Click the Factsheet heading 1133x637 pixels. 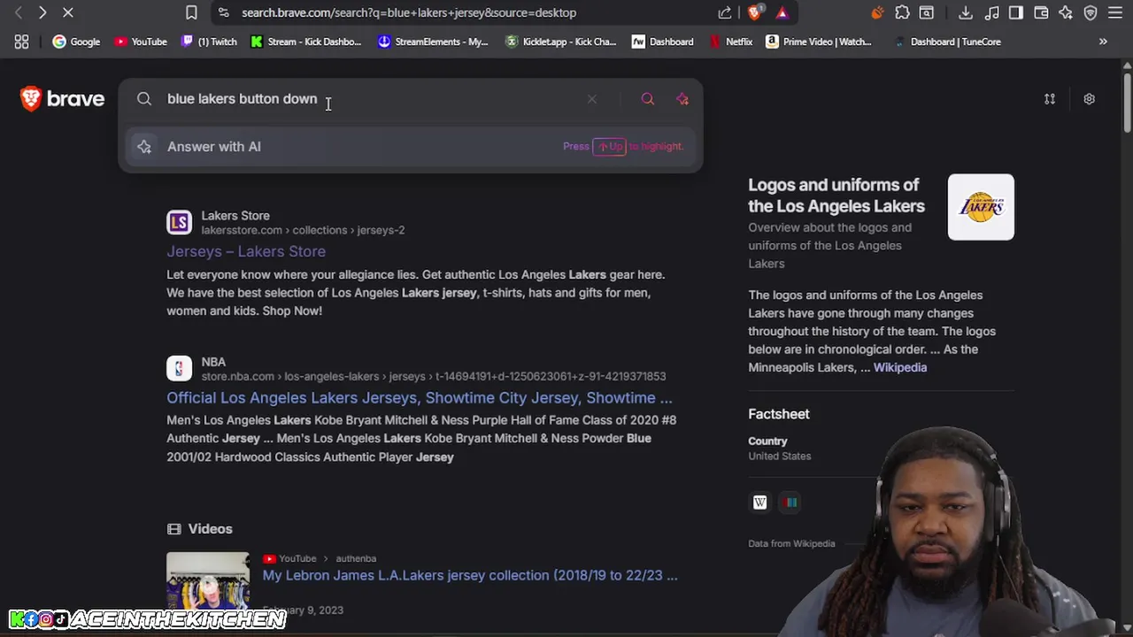(x=779, y=414)
